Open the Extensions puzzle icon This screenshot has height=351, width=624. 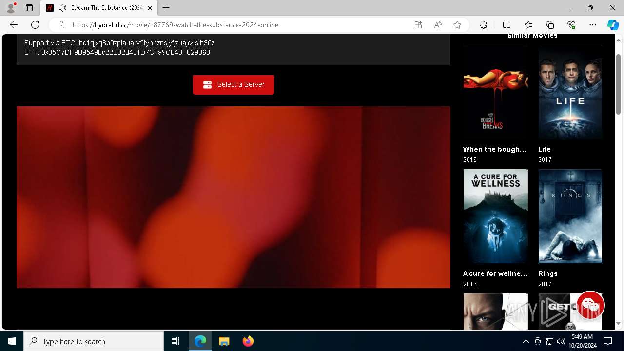tap(483, 25)
